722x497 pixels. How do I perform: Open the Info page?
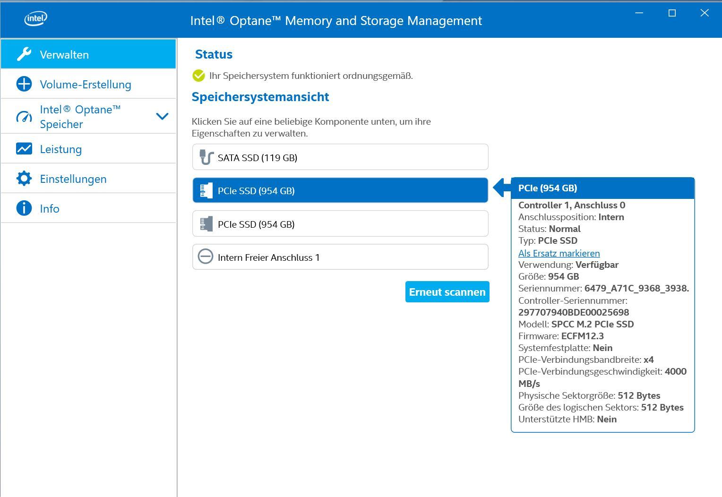click(88, 208)
